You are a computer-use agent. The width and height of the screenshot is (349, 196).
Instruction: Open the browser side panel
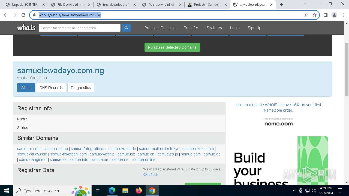click(325, 15)
